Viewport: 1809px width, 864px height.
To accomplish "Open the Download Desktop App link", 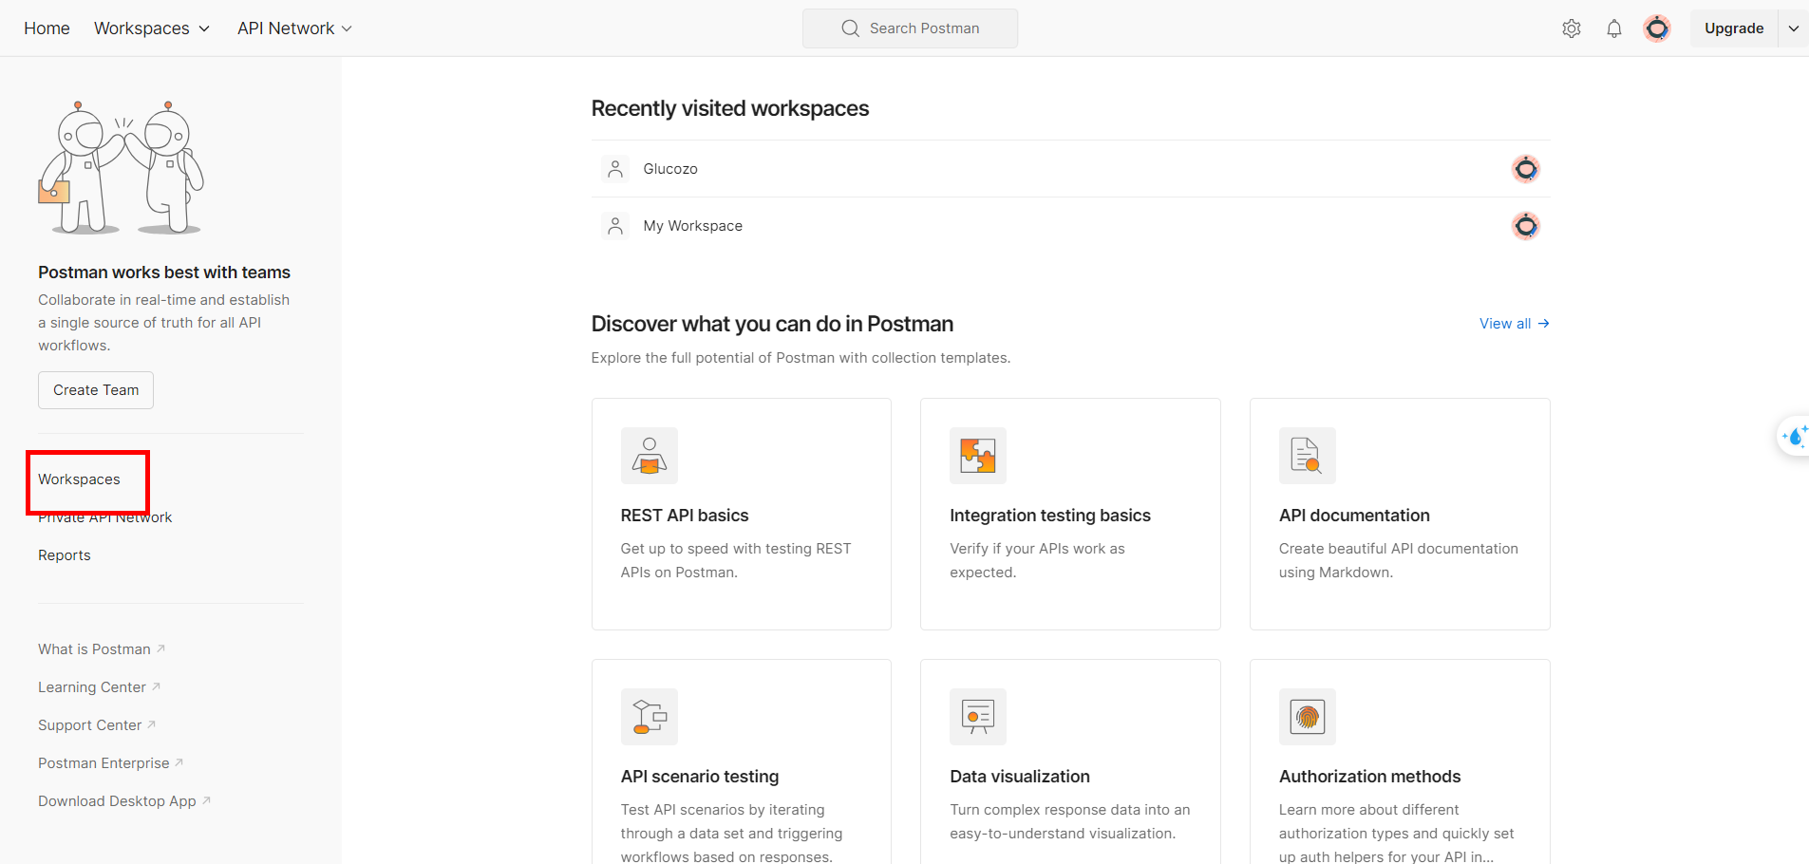I will pyautogui.click(x=124, y=801).
